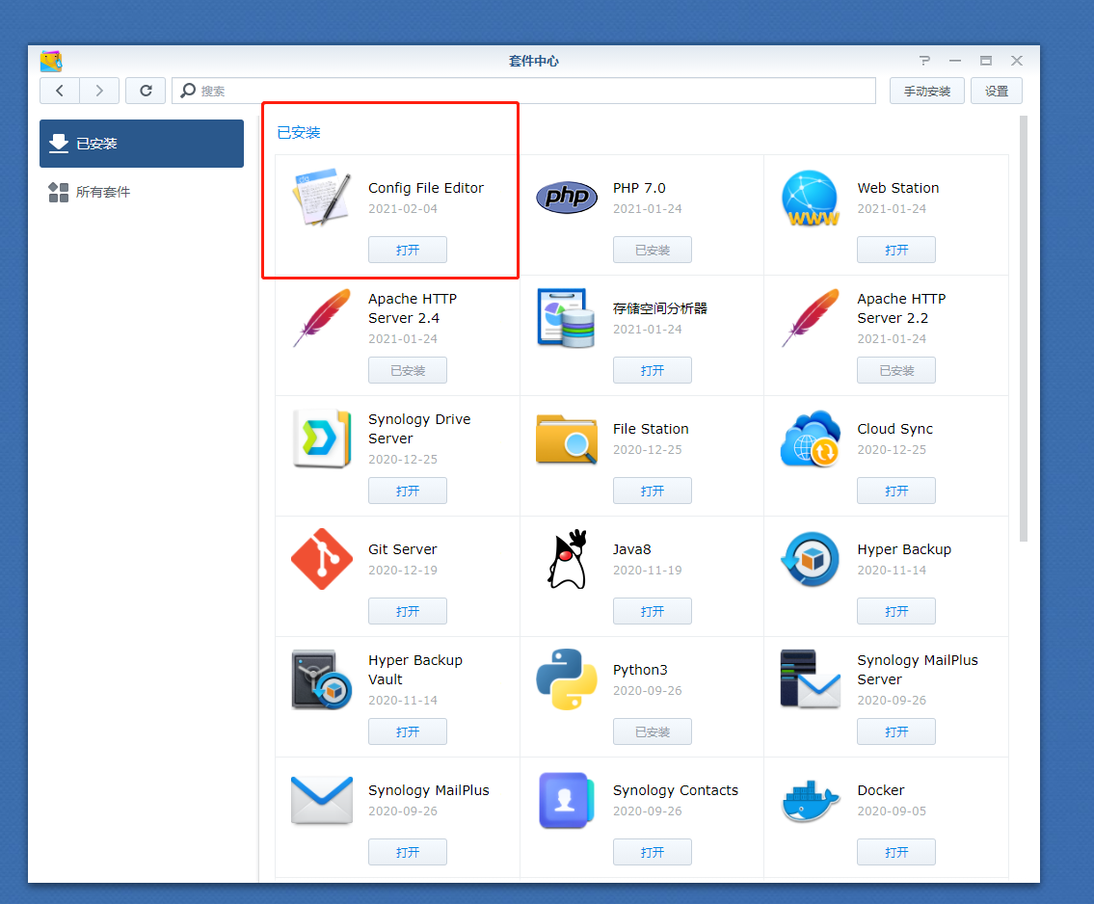Open Hyper Backup with 打开 button

coord(896,611)
